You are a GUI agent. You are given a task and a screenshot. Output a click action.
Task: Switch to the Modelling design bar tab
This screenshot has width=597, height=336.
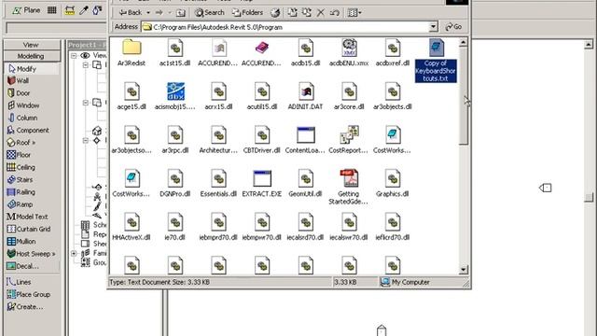click(x=32, y=56)
